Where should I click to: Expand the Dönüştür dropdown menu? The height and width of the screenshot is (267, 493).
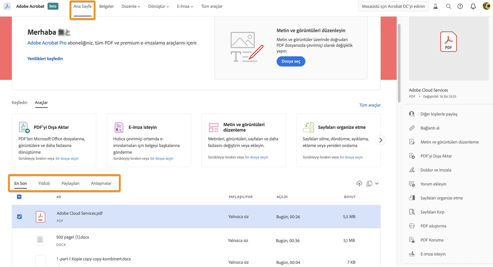[x=158, y=6]
